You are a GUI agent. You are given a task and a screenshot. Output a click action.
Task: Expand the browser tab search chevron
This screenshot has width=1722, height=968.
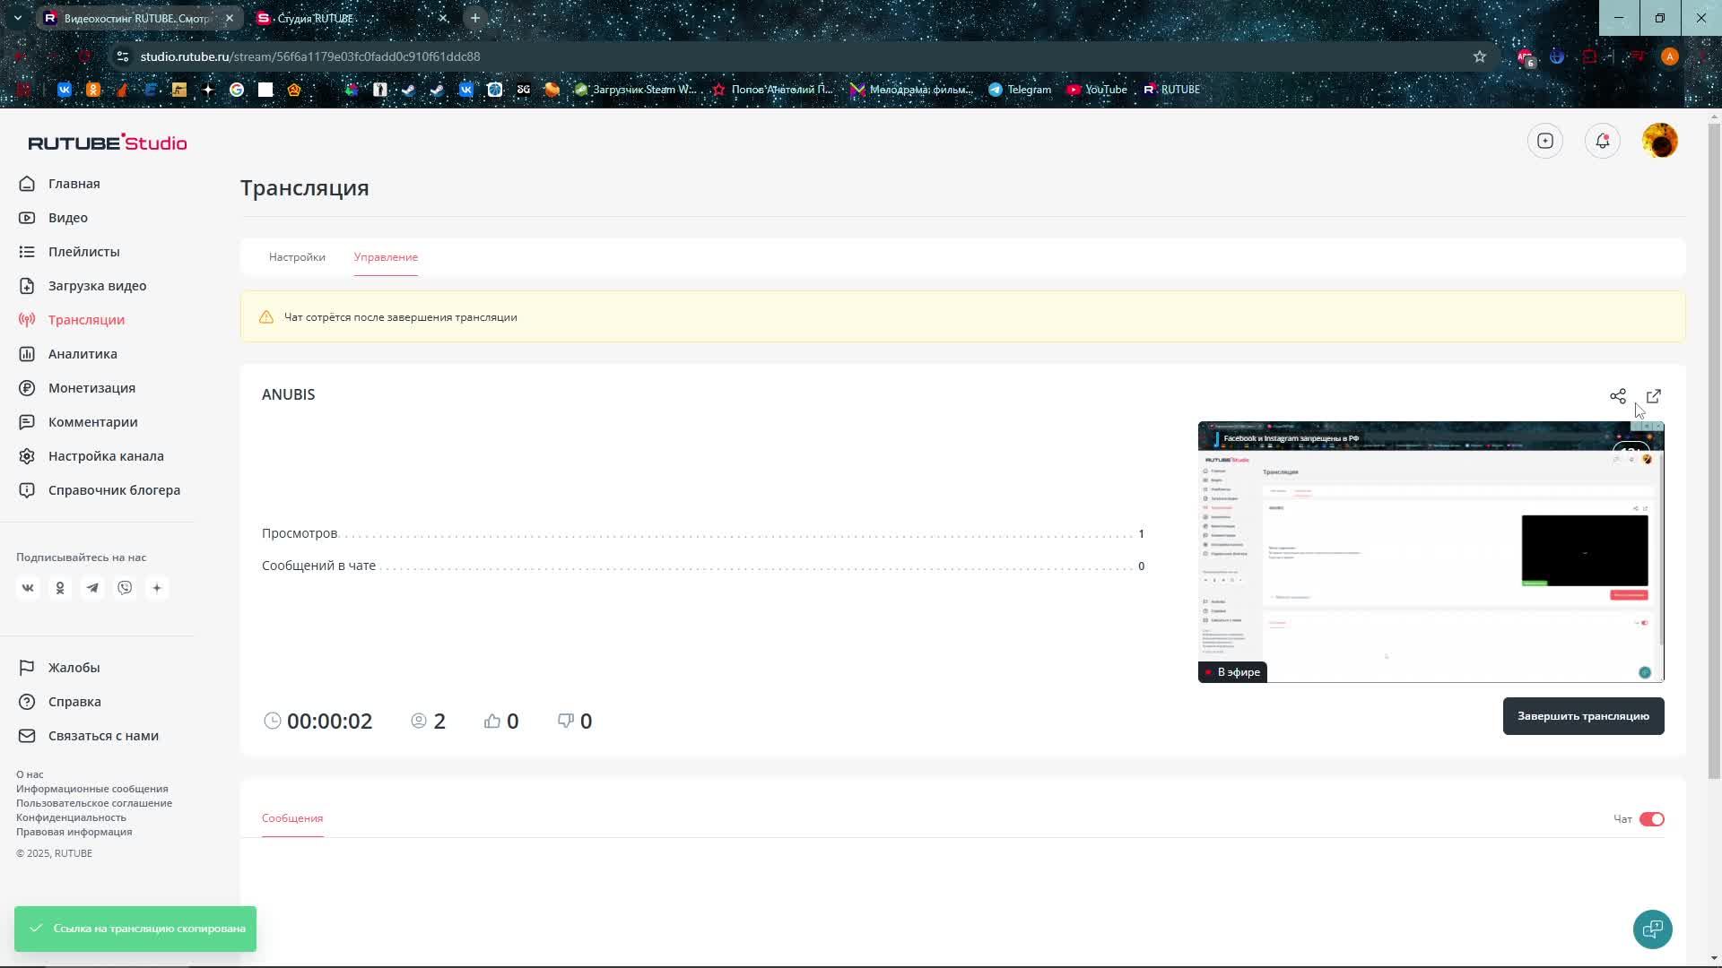coord(17,18)
